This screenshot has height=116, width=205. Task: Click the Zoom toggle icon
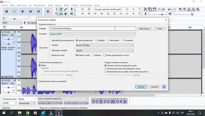pos(198,9)
